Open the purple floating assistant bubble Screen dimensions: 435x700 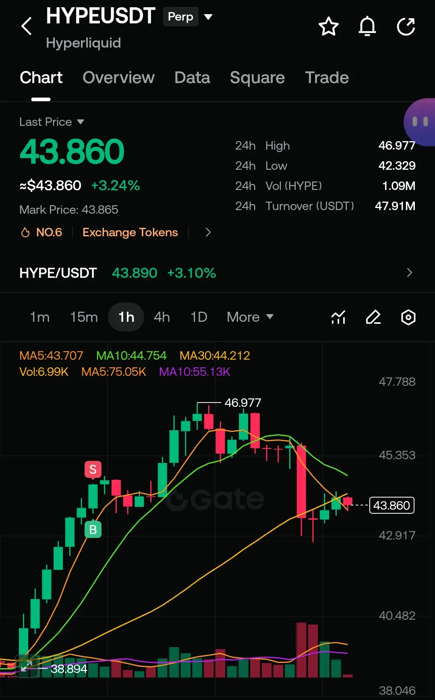[x=420, y=122]
